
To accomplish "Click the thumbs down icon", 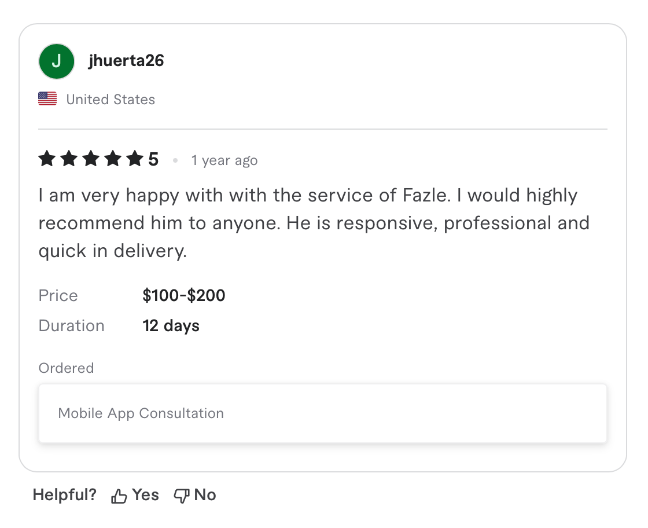I will coord(182,495).
